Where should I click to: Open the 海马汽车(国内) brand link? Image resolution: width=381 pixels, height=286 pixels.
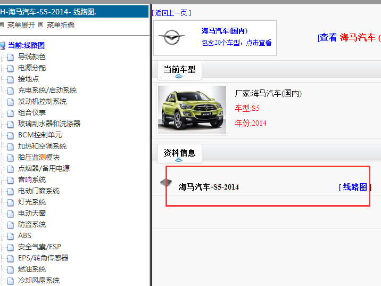click(x=225, y=31)
